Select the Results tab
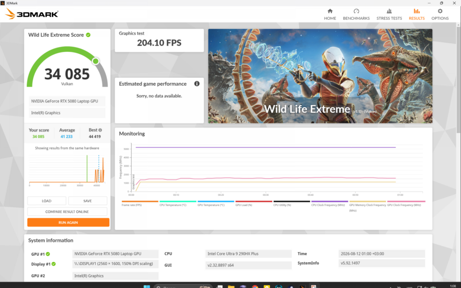This screenshot has width=461, height=288. coord(417,14)
